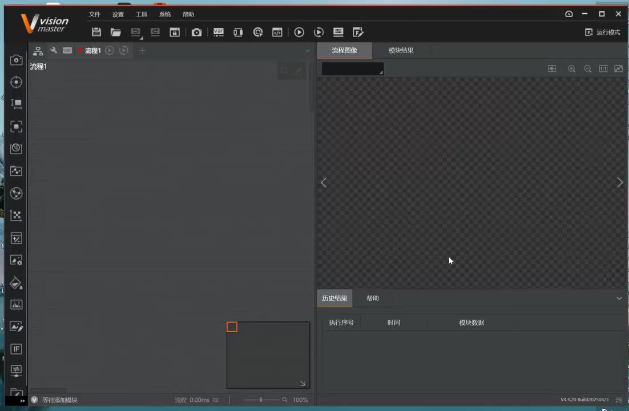Run the solution once with the play icon

click(299, 32)
